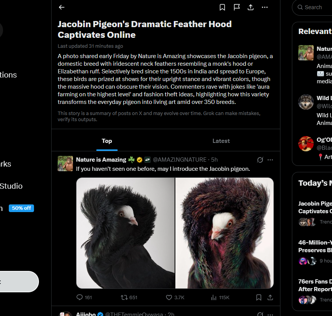Open more options on Aijiobo post
Viewport: 332px width, 316px height.
[270, 314]
